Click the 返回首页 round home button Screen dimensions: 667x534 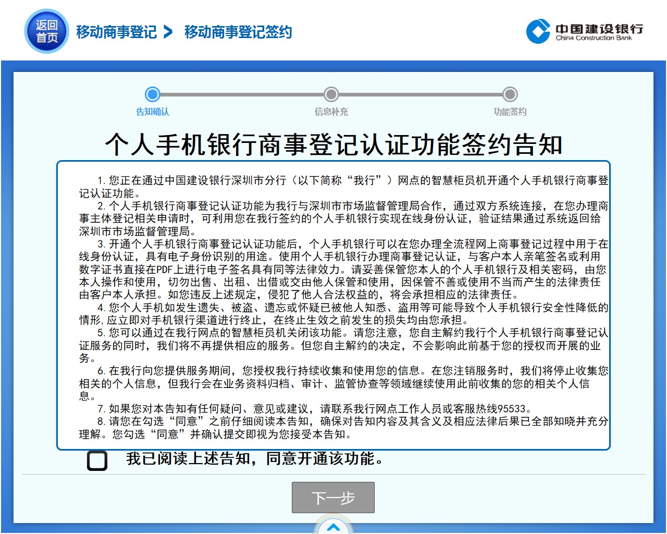pyautogui.click(x=46, y=31)
